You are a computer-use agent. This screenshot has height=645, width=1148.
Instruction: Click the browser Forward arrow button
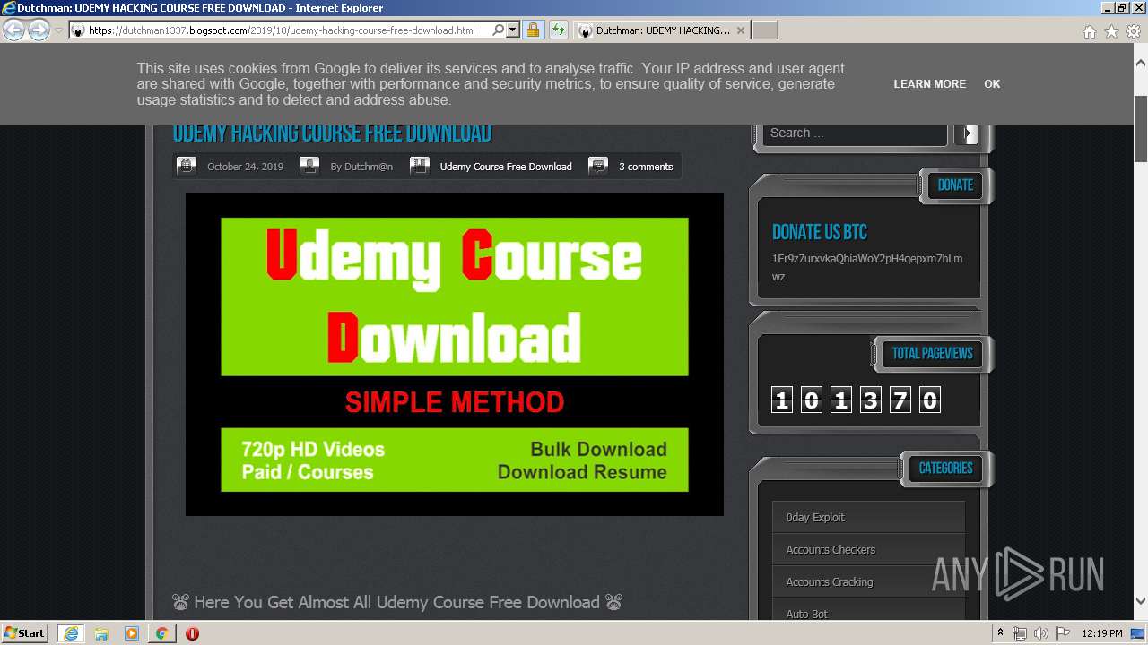[x=39, y=30]
